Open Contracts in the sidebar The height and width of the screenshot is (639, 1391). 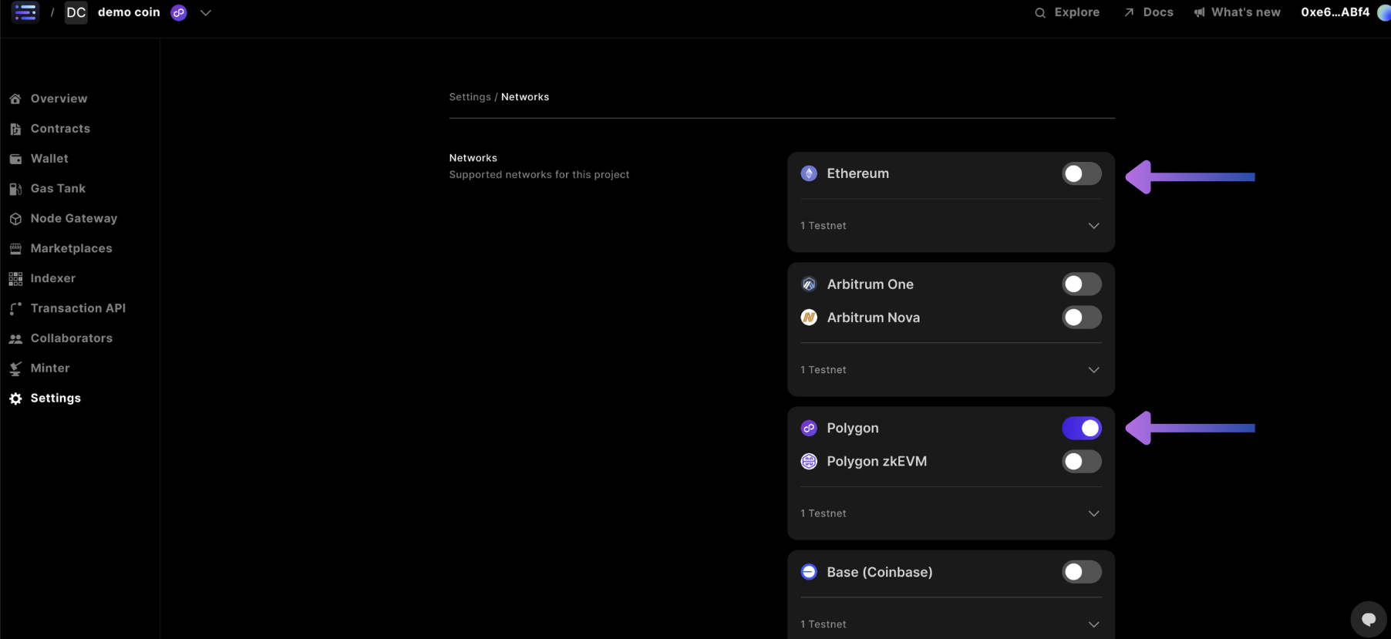click(x=60, y=129)
